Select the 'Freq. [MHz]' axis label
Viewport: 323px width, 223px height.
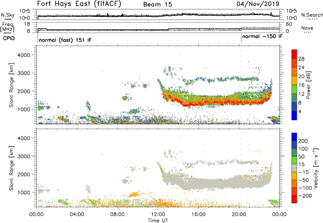pyautogui.click(x=7, y=27)
